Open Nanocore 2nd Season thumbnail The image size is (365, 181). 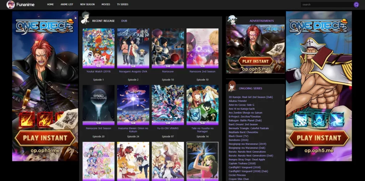pyautogui.click(x=202, y=48)
